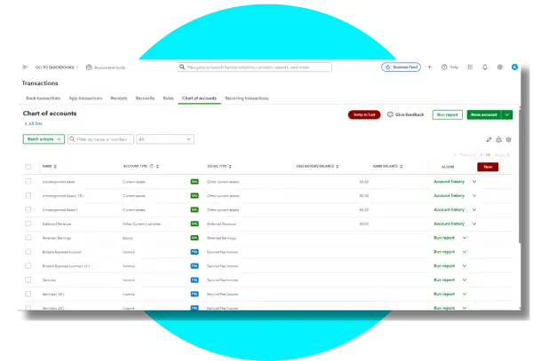Switch to Rules tab
Viewport: 533px width, 361px height.
(x=168, y=98)
